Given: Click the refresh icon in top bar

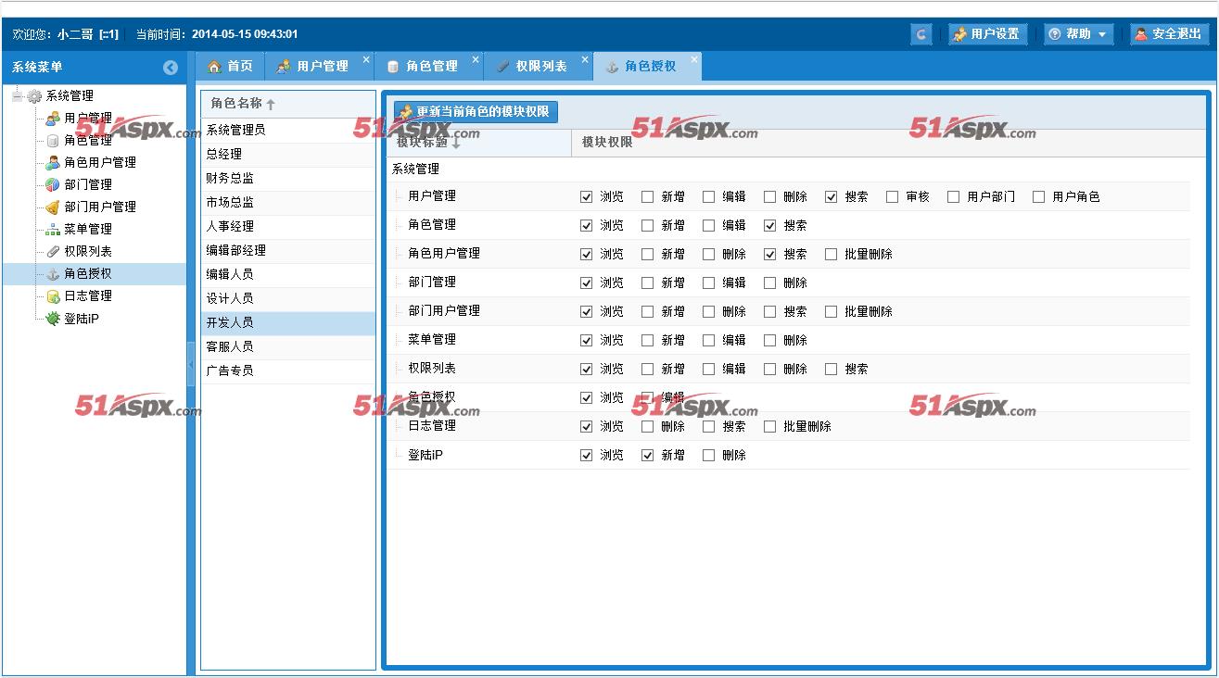Looking at the screenshot, I should pos(921,34).
